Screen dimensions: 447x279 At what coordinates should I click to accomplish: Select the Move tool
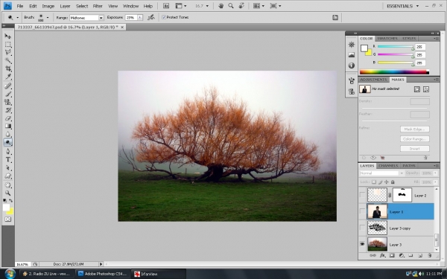click(x=7, y=36)
